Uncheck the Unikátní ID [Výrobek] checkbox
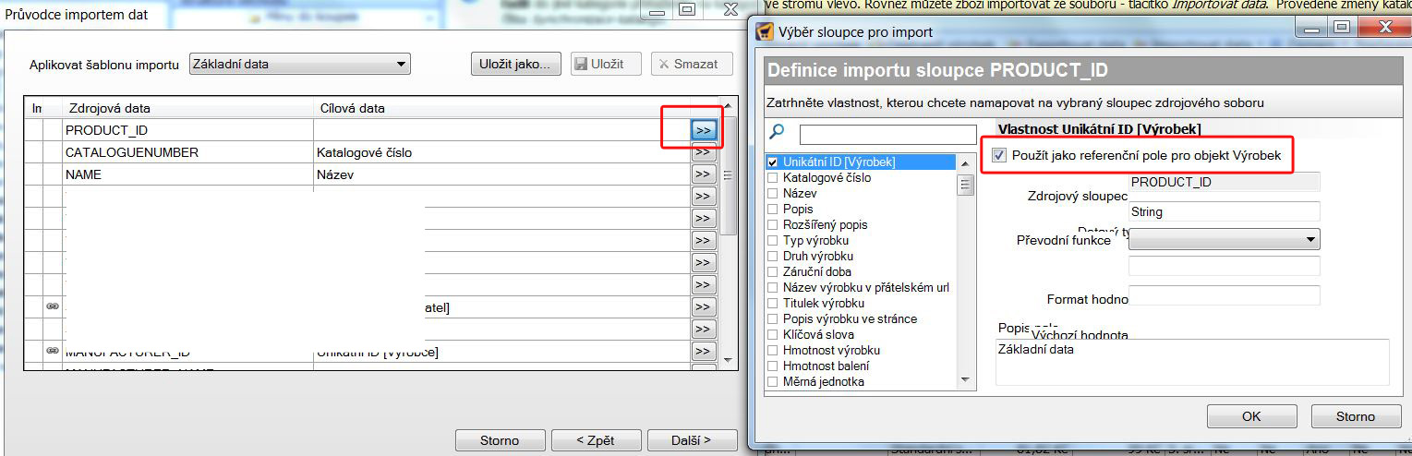 [772, 162]
